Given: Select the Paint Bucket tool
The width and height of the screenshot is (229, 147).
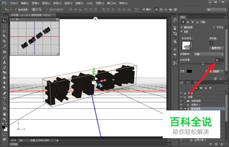Looking at the screenshot, I should click(x=5, y=77).
